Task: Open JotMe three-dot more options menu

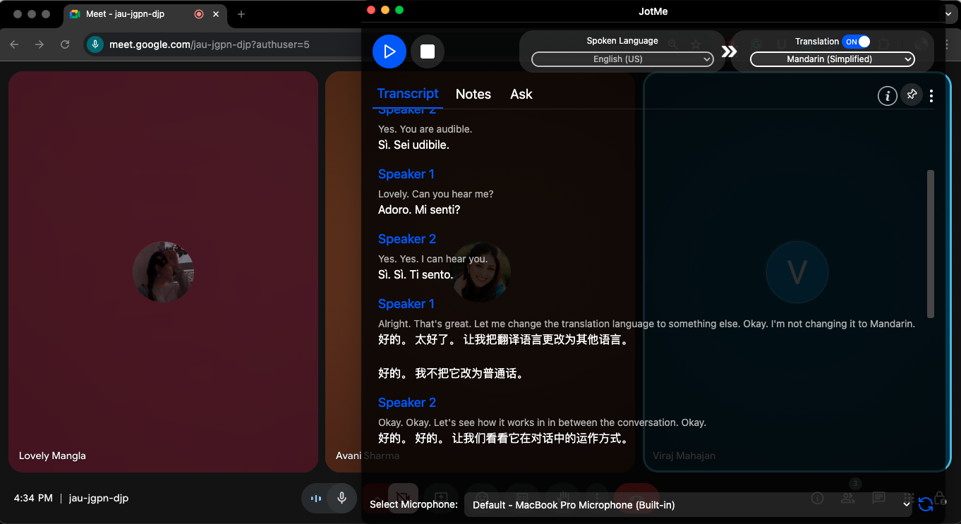Action: pos(931,96)
